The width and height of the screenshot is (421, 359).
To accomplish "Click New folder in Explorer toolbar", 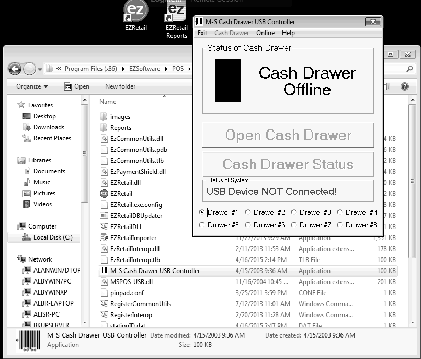I will [x=120, y=86].
